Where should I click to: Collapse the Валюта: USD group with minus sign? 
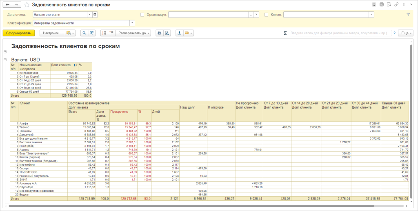coord(5,60)
